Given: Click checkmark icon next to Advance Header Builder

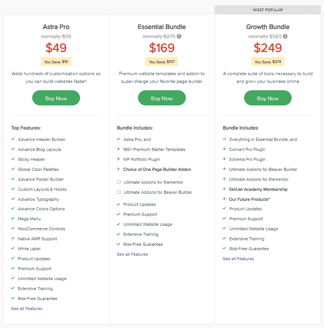Looking at the screenshot, I should pos(13,139).
